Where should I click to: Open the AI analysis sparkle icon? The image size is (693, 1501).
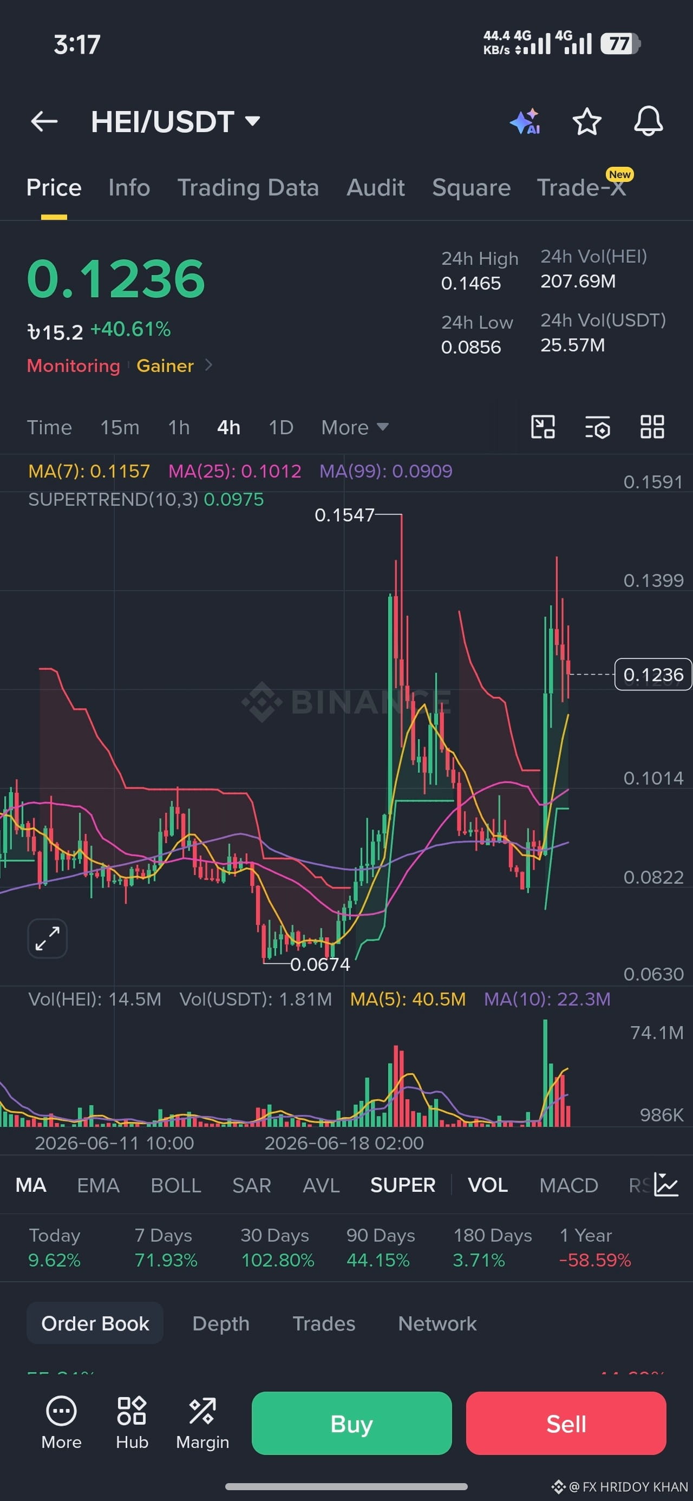coord(525,121)
